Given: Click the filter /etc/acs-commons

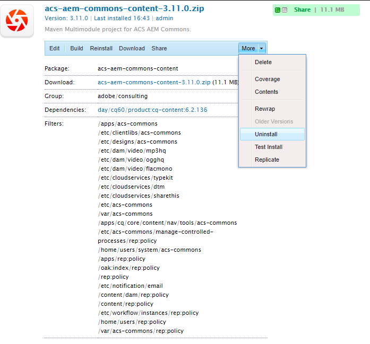Looking at the screenshot, I should [125, 205].
